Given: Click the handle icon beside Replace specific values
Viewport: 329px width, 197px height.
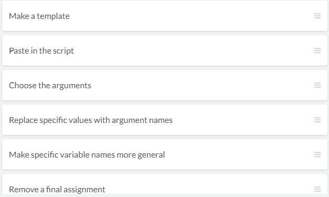Looking at the screenshot, I should (x=317, y=120).
